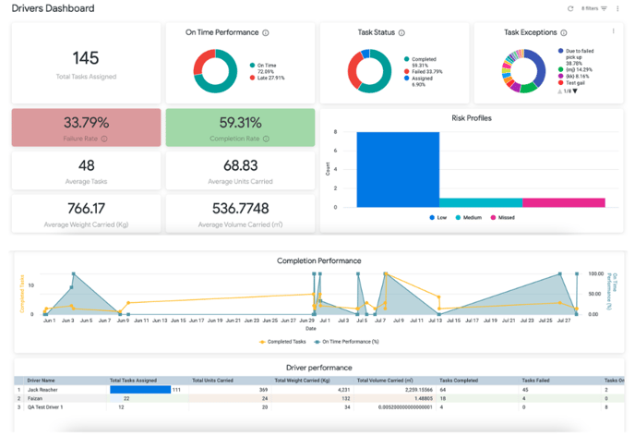Click info icon beside Task Exceptions
Screen dimensions: 635x448
tap(564, 33)
